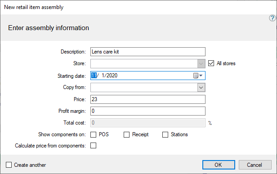Uncheck the All stores checkbox

pos(211,63)
